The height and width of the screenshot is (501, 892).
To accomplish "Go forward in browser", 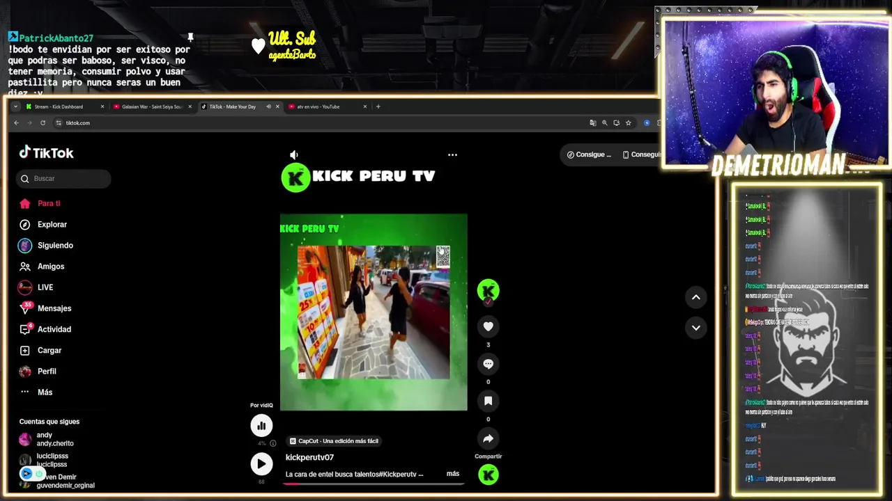I will [x=29, y=123].
